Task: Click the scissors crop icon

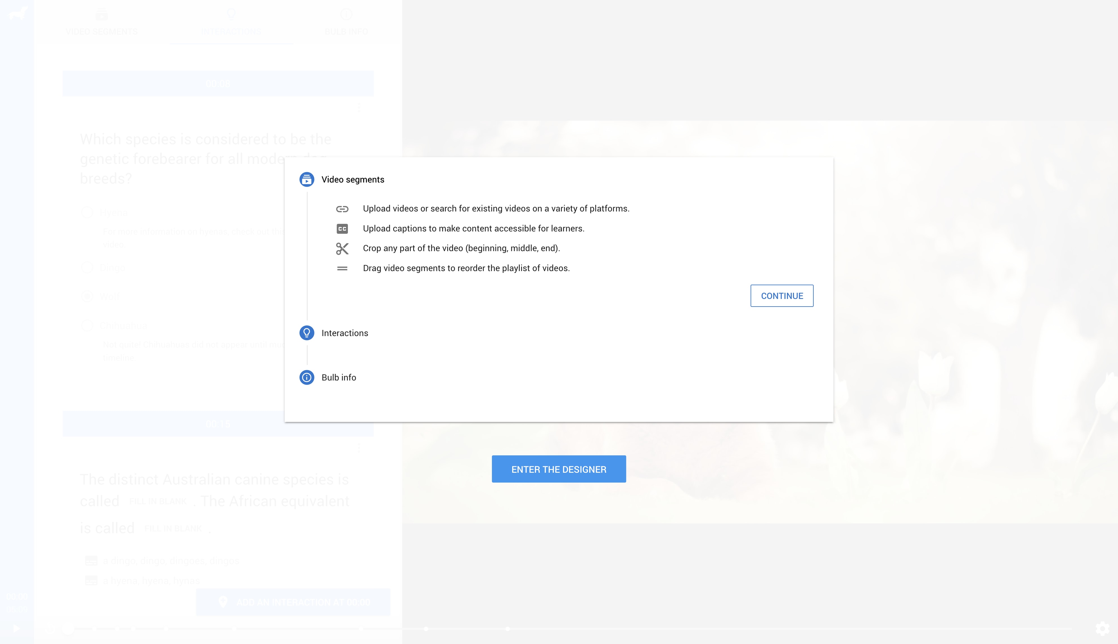Action: [342, 249]
